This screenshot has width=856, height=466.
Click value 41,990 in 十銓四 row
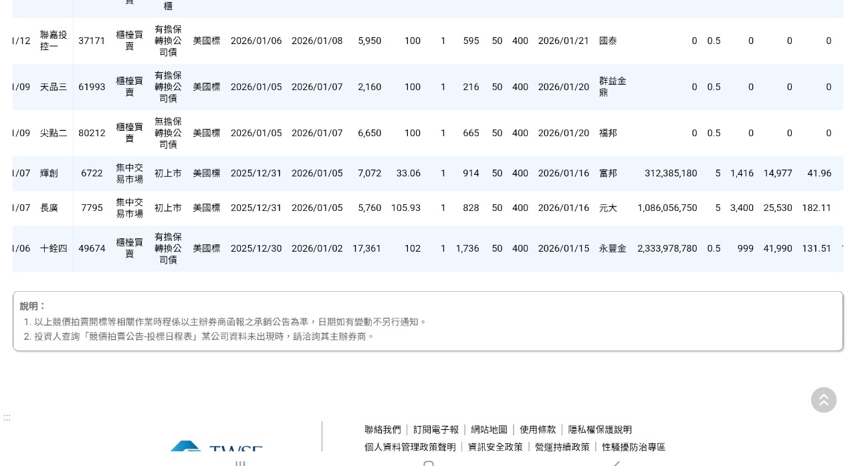(x=778, y=248)
